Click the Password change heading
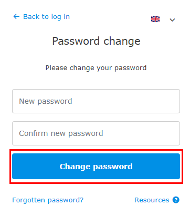 point(96,41)
